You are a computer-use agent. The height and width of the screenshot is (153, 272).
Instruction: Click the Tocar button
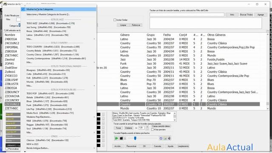point(118,128)
